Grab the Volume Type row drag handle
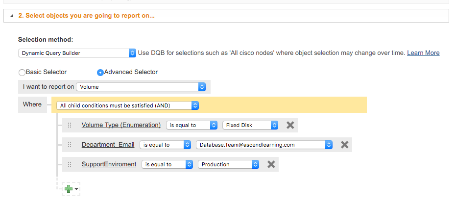The width and height of the screenshot is (455, 208). point(70,125)
